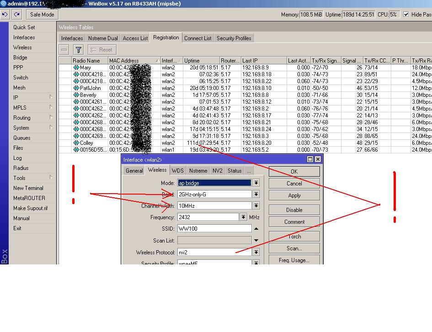Click the Band field showing 2GHz-only-G

coord(214,195)
